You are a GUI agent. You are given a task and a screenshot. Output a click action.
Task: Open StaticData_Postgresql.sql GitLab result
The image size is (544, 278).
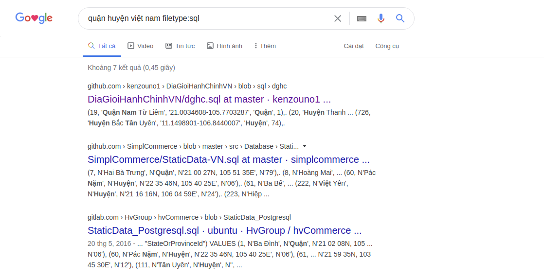(x=225, y=230)
